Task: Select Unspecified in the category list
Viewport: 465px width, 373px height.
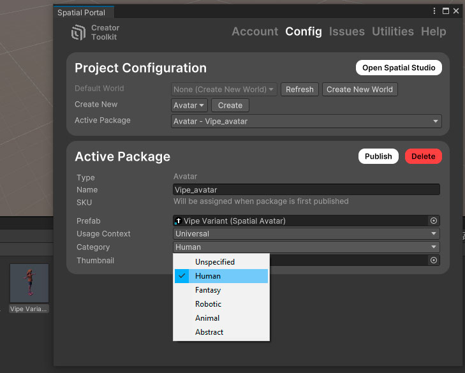Action: point(221,262)
